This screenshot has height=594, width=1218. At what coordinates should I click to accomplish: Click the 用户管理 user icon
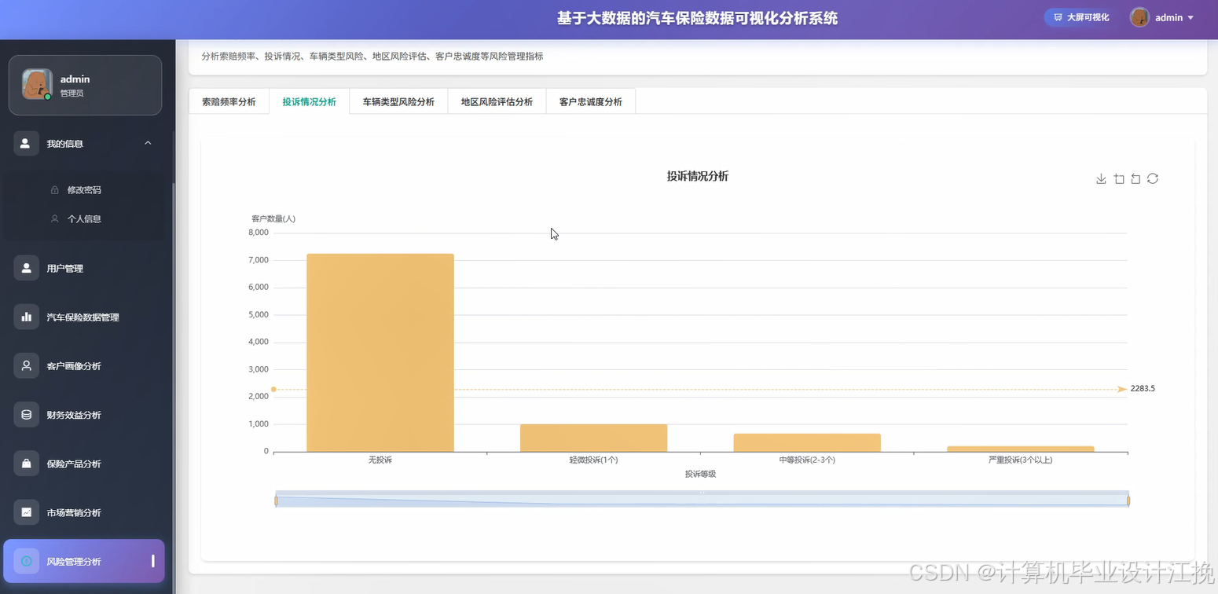click(26, 268)
